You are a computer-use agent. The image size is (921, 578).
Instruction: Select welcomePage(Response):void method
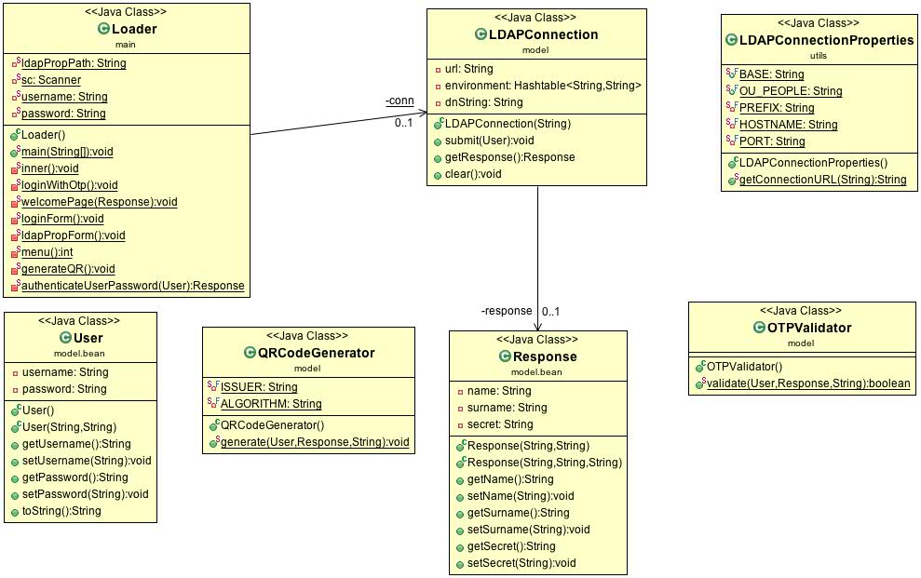(x=100, y=202)
